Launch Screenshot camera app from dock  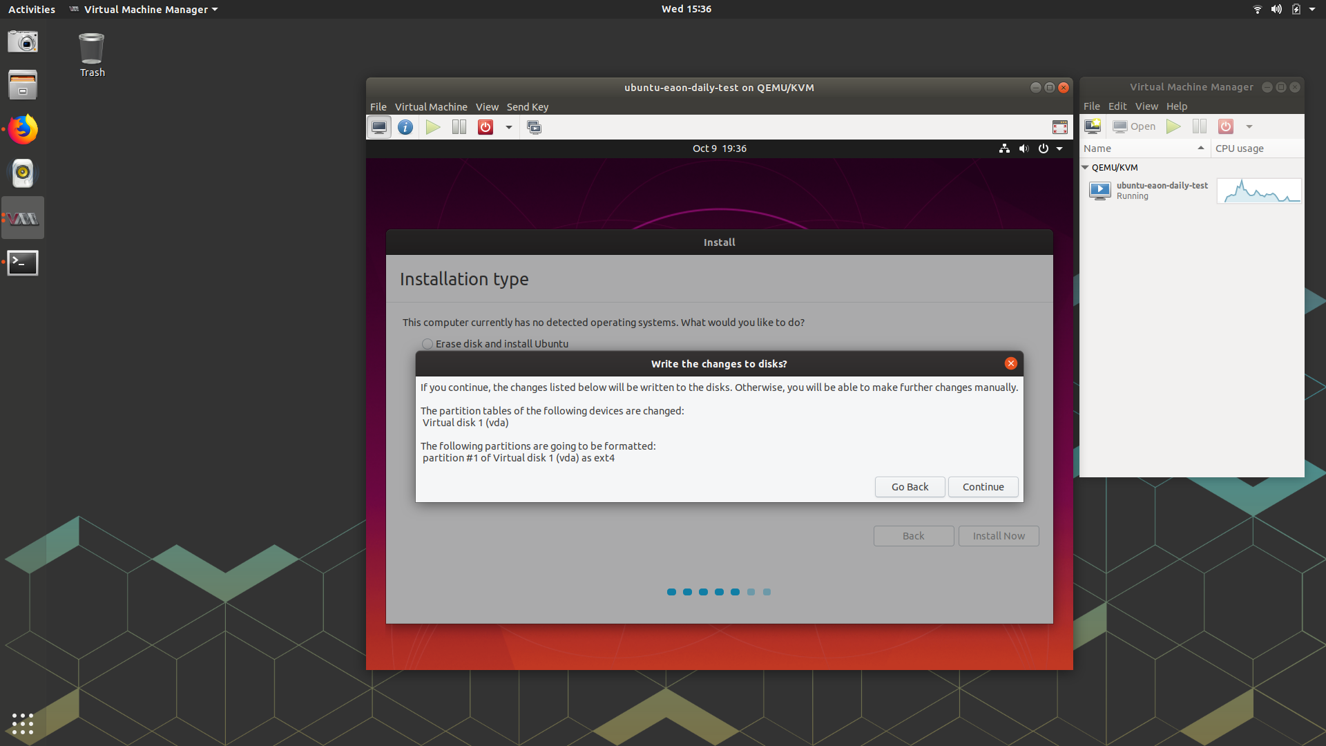click(x=23, y=41)
